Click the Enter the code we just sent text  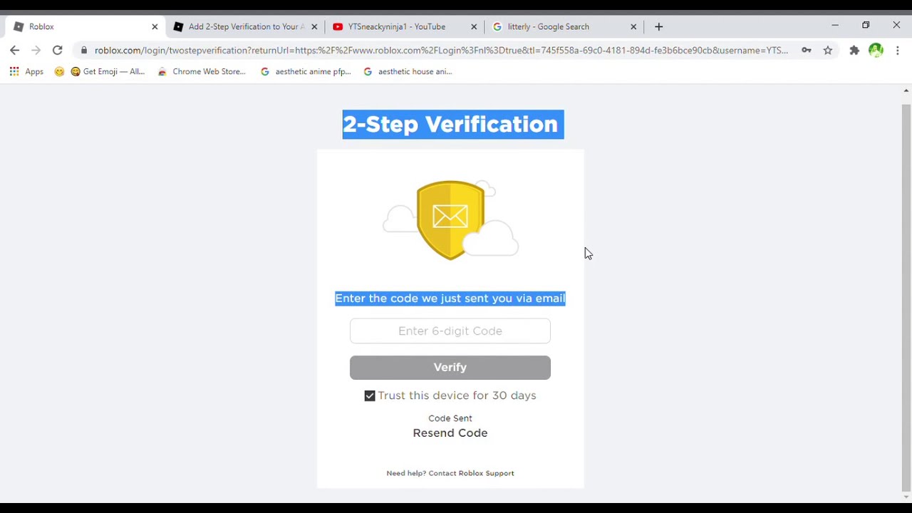click(450, 299)
